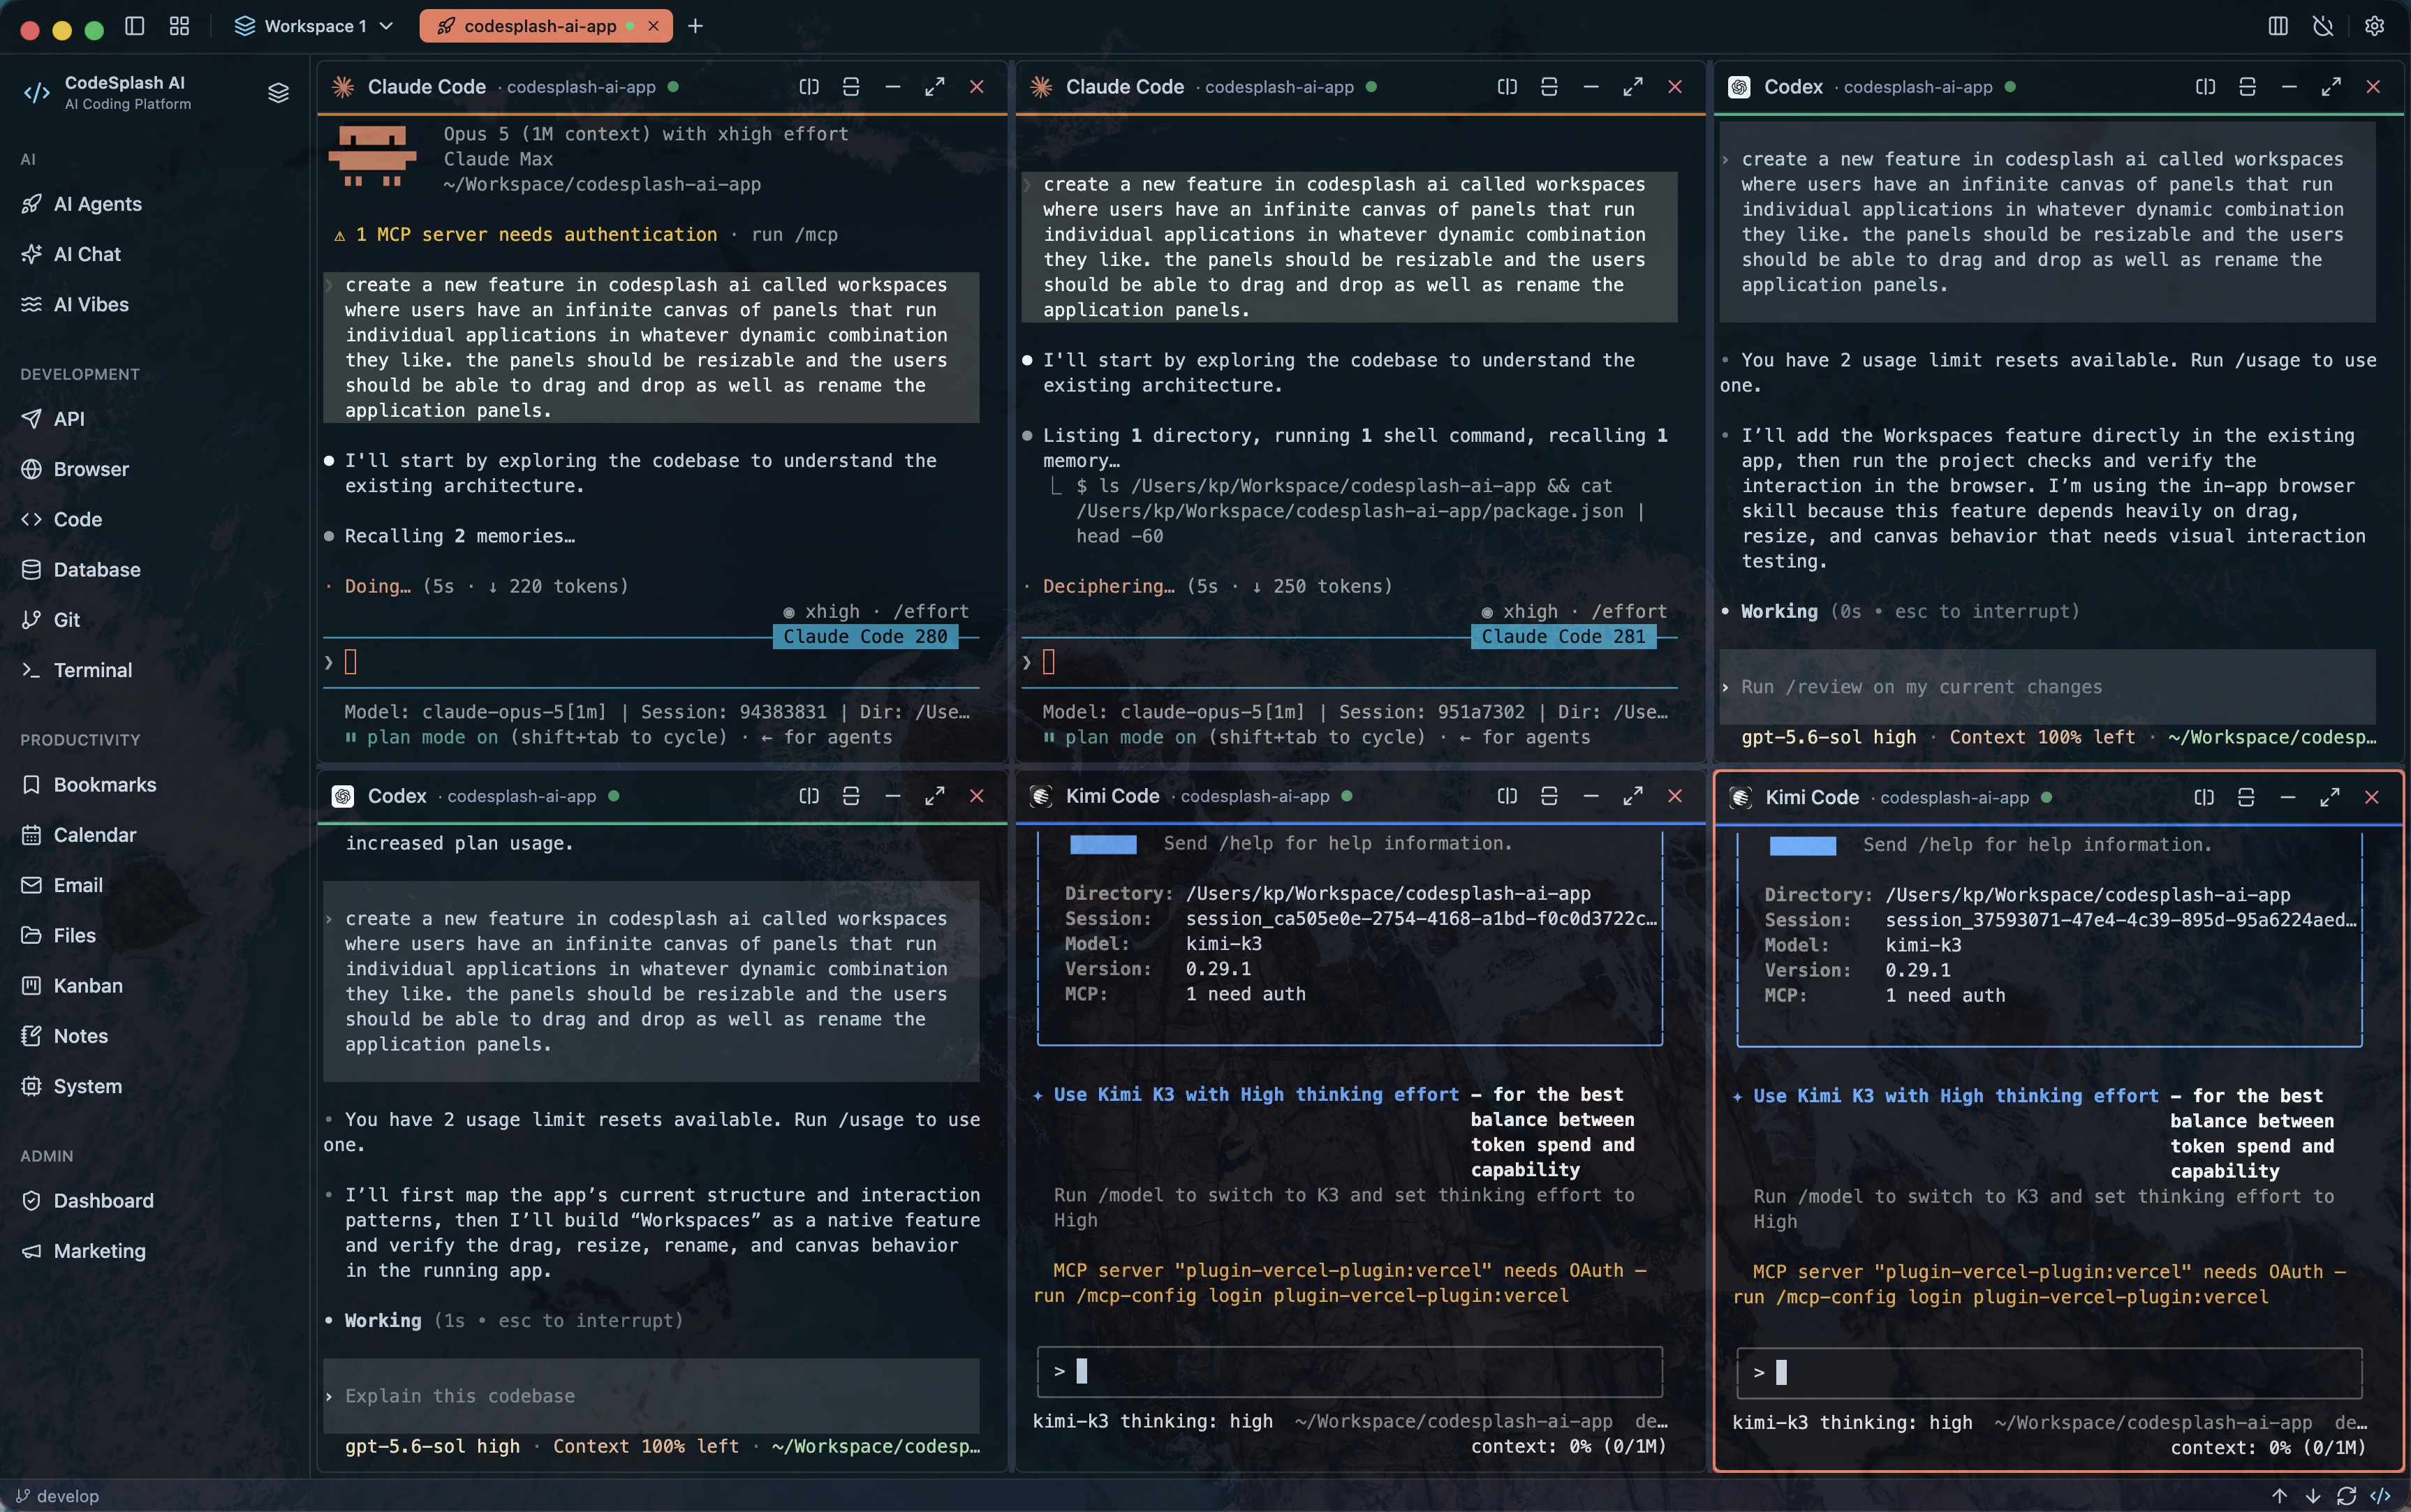The height and width of the screenshot is (1512, 2411).
Task: Split the Claude Code 281 panel side by side
Action: coord(1507,87)
